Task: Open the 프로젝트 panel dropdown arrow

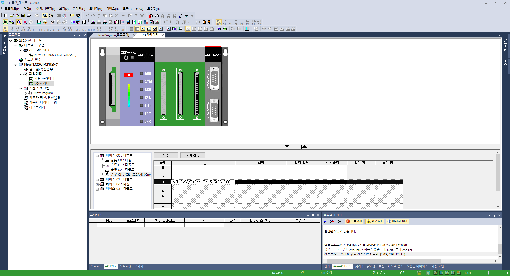Action: click(x=74, y=35)
